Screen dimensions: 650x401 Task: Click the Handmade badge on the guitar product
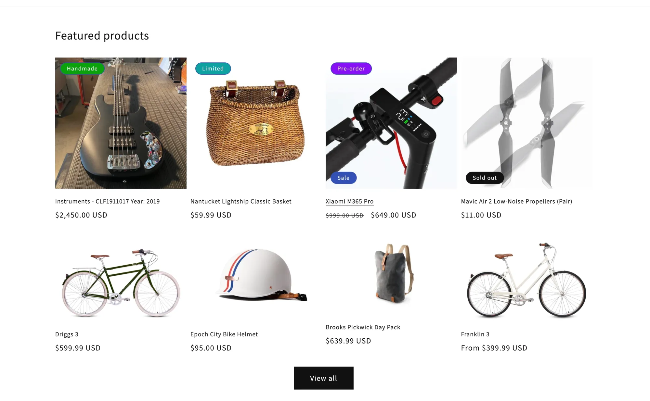82,69
